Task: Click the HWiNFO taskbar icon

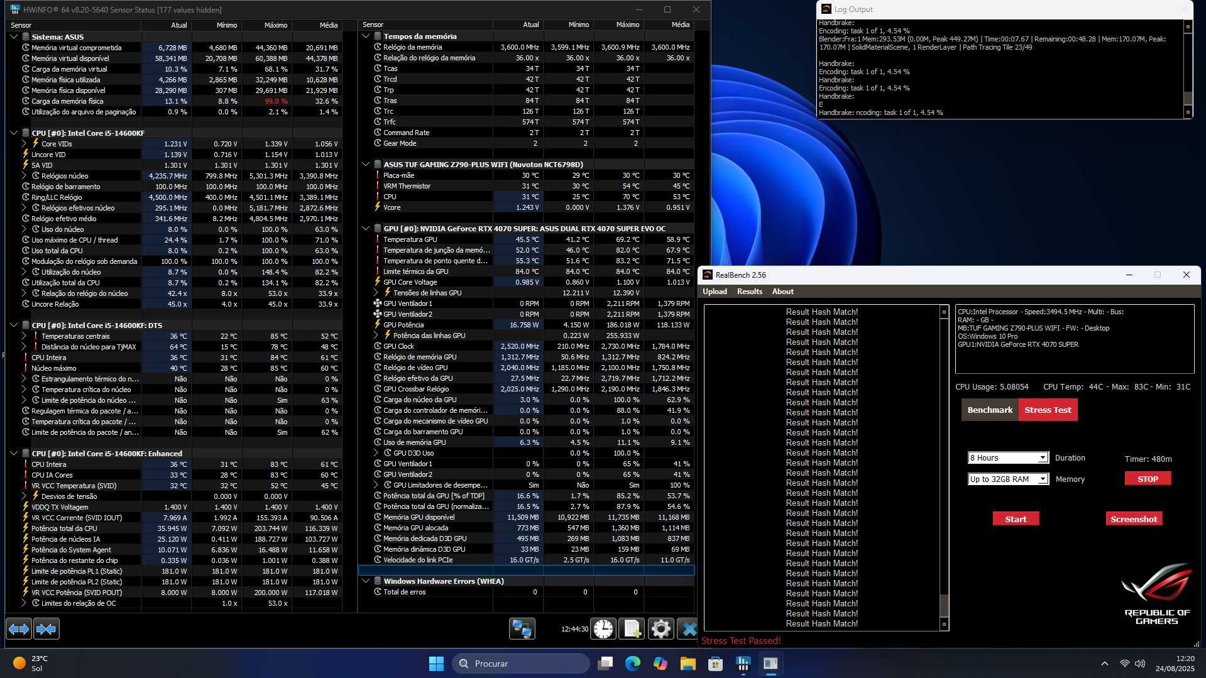Action: [x=743, y=664]
